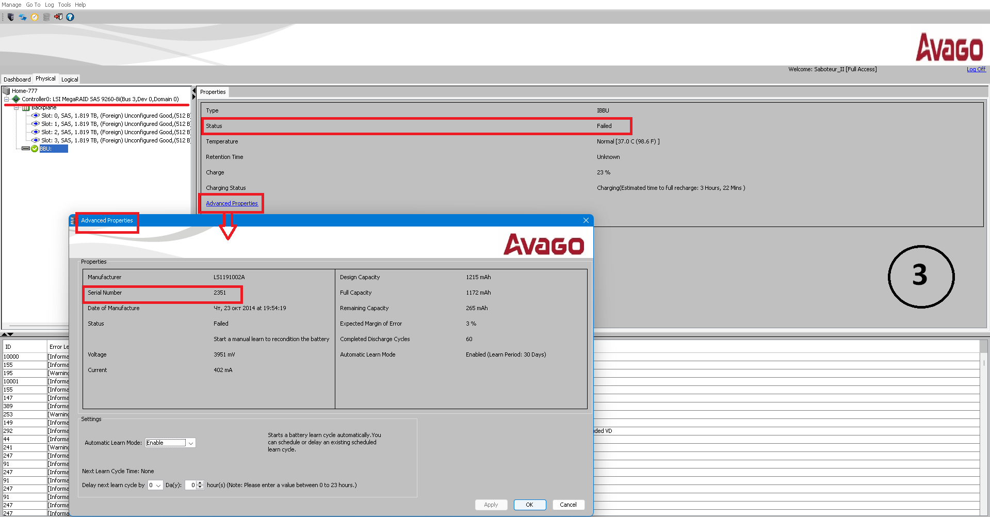
Task: Click the Slot 3 drive icon
Action: click(36, 140)
